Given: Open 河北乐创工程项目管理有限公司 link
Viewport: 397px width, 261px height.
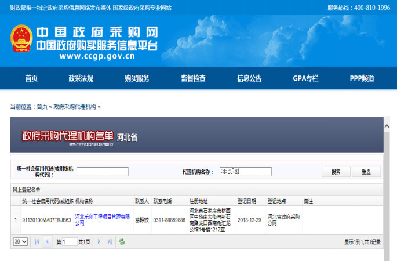Looking at the screenshot, I should pyautogui.click(x=102, y=219).
